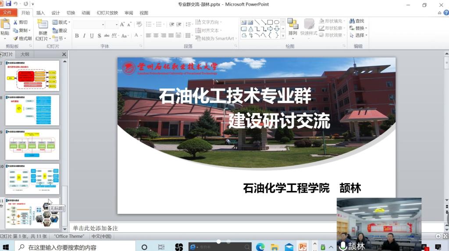
Task: Toggle Underline text formatting
Action: pos(92,36)
